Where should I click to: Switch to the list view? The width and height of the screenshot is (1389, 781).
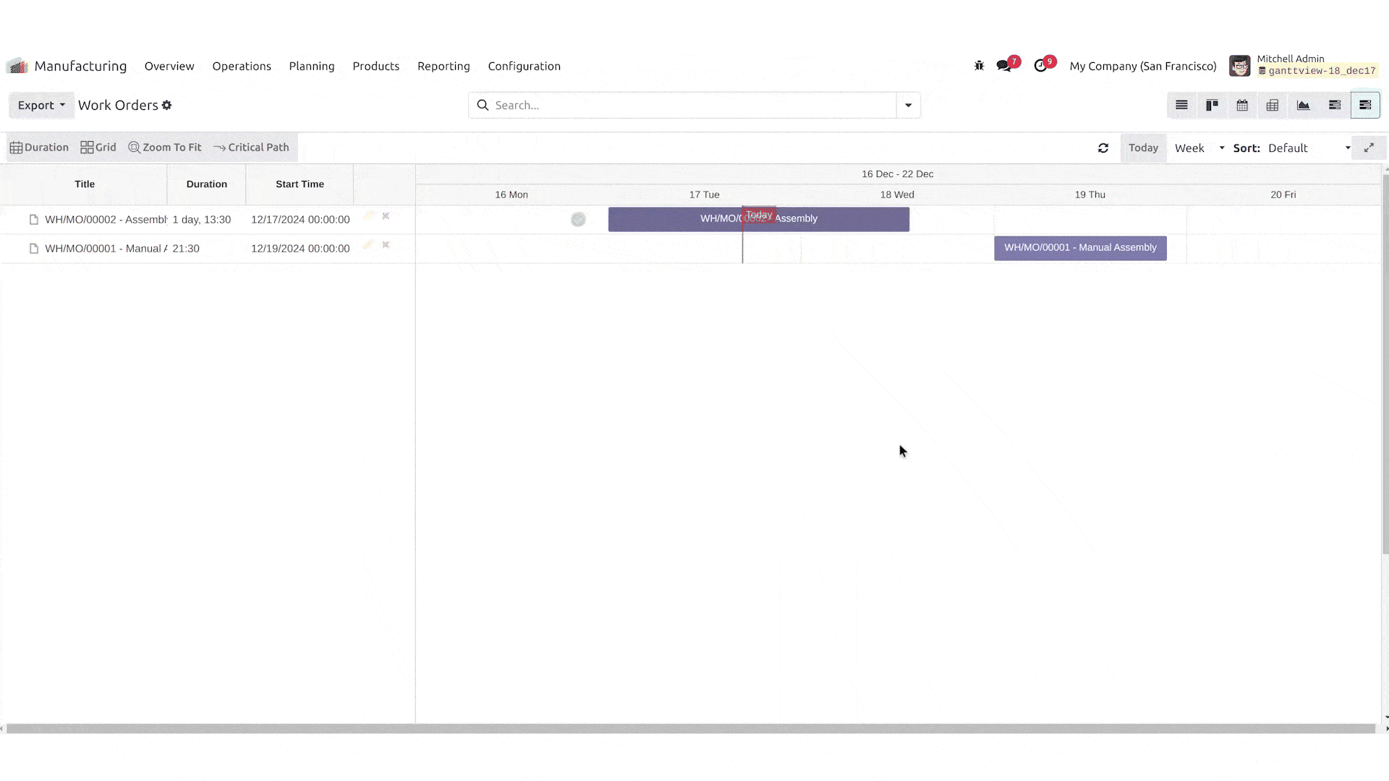coord(1181,106)
